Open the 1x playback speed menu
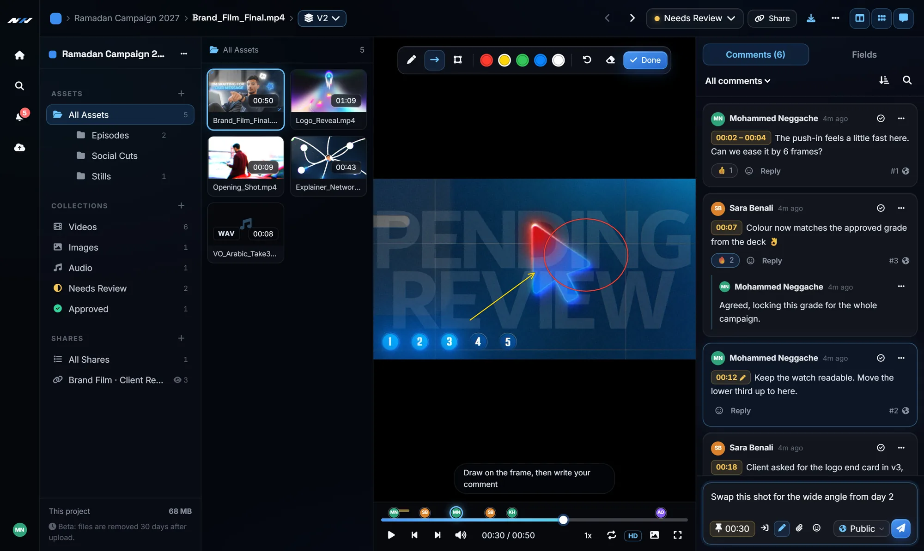The width and height of the screenshot is (924, 551). point(588,536)
